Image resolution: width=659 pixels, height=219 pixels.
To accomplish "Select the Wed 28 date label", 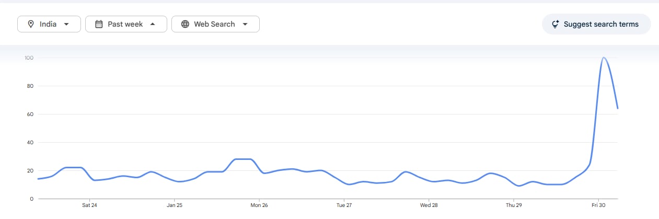I will (429, 205).
